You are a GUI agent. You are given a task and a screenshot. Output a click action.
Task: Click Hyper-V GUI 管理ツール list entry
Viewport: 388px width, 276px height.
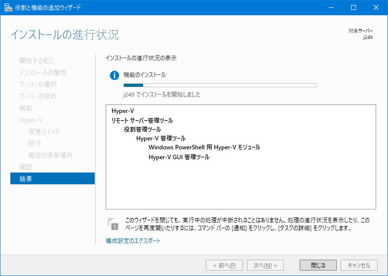[179, 157]
